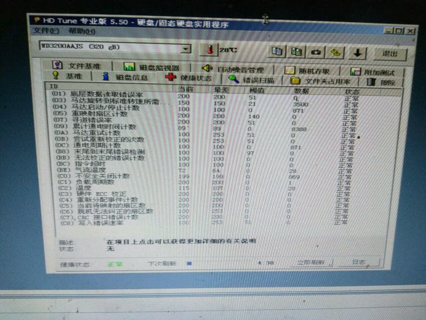Screen dimensions: 426x320
Task: Switch to the 附加测试 tab
Action: 372,73
